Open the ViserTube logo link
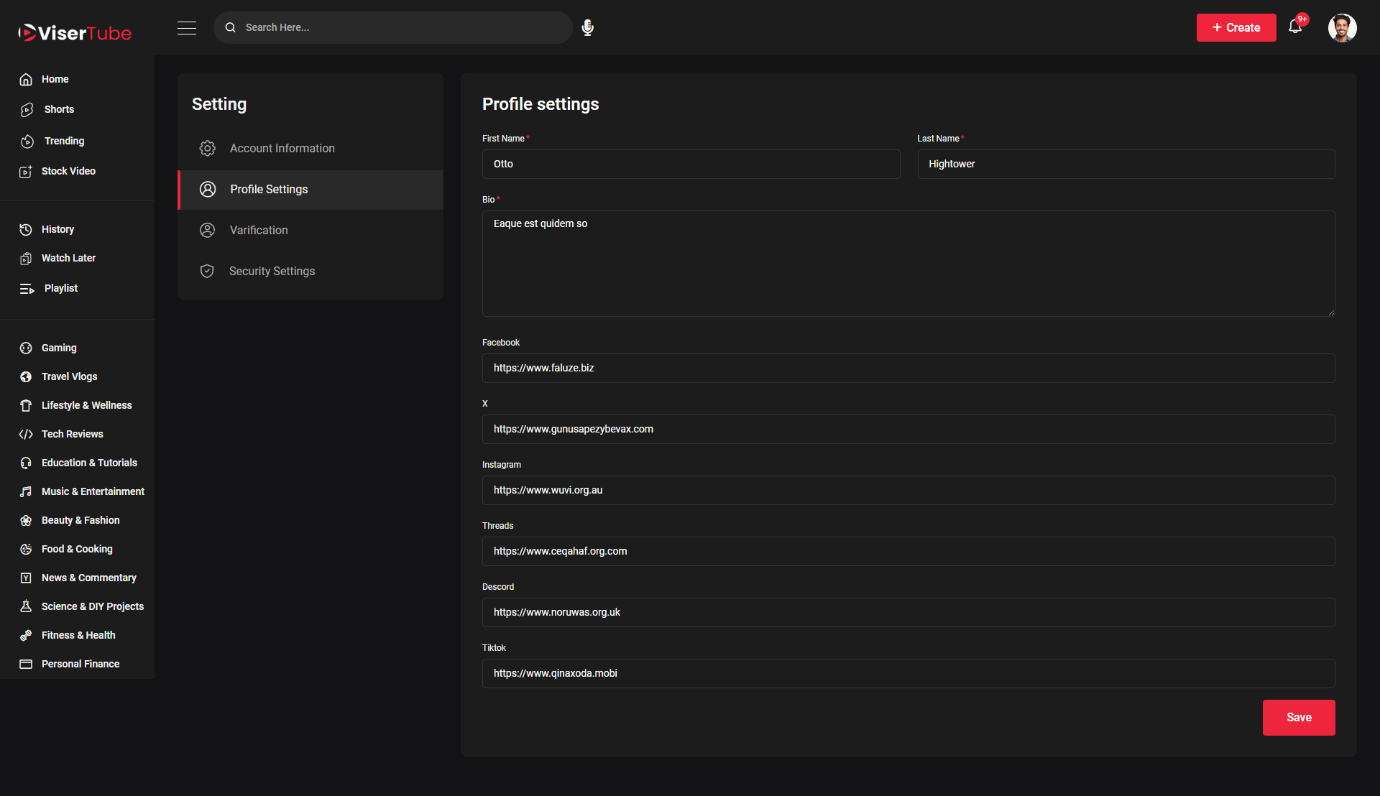The height and width of the screenshot is (796, 1380). 75,32
